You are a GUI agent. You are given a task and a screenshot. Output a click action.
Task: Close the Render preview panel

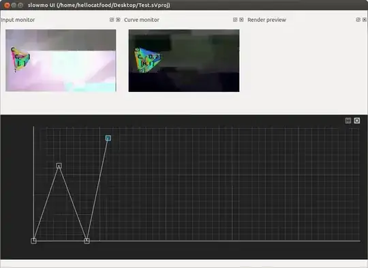coord(365,20)
